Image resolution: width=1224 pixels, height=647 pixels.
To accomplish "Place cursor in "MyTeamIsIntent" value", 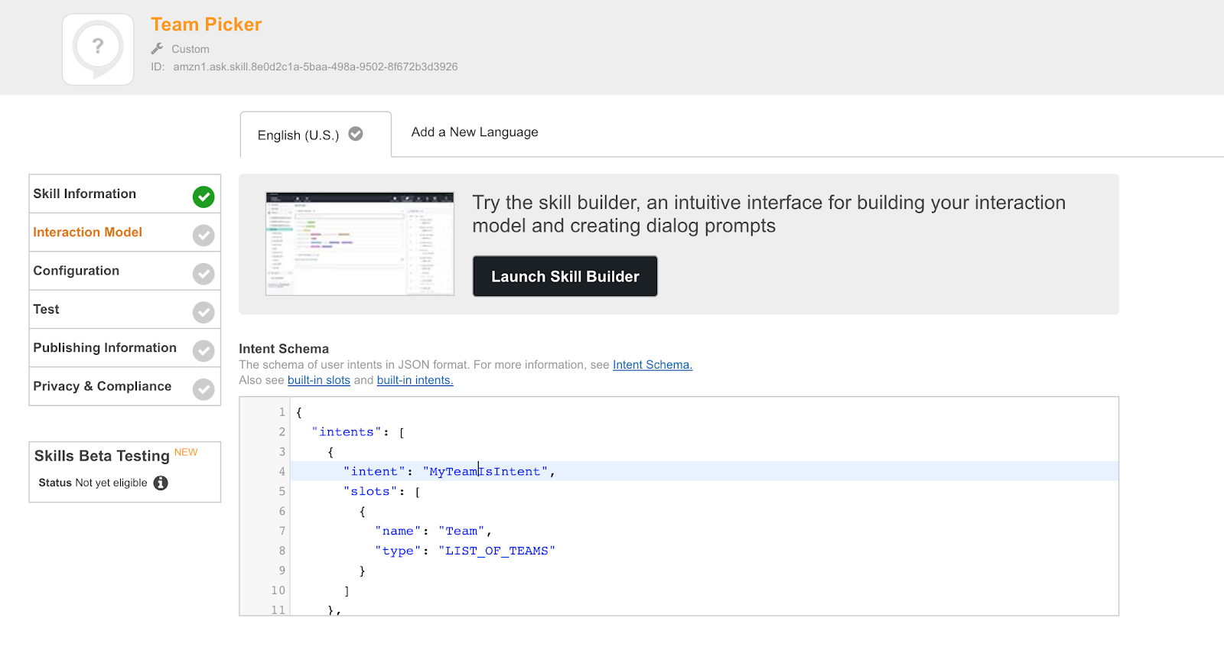I will [485, 472].
